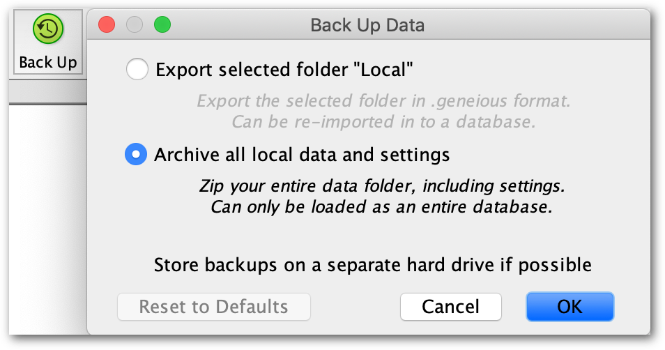The width and height of the screenshot is (665, 350).
Task: Select the Export selected folder radio button
Action: 137,69
